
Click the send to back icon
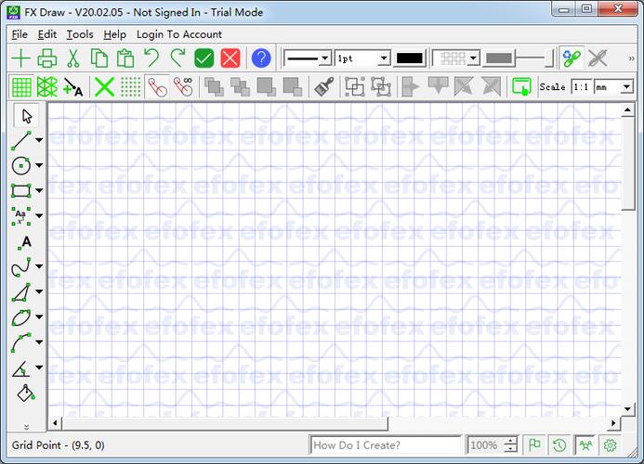click(293, 87)
